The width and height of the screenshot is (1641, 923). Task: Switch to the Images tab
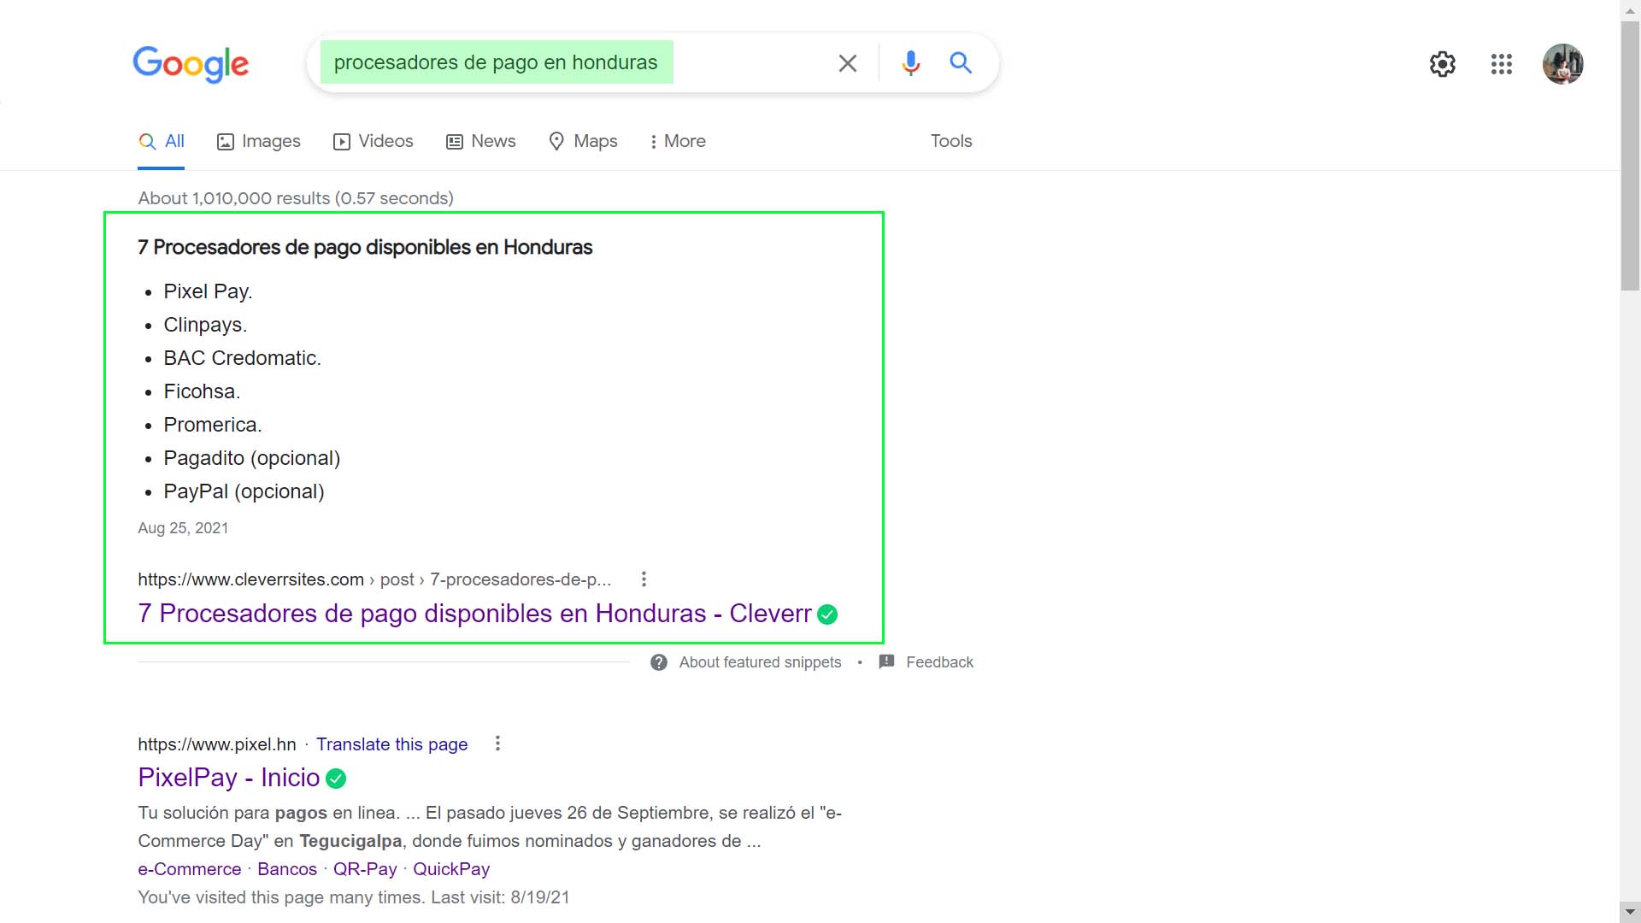[x=258, y=142]
